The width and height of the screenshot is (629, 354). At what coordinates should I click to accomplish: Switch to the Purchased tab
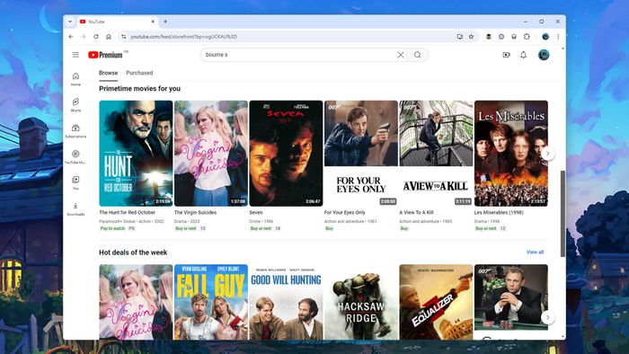tap(139, 73)
